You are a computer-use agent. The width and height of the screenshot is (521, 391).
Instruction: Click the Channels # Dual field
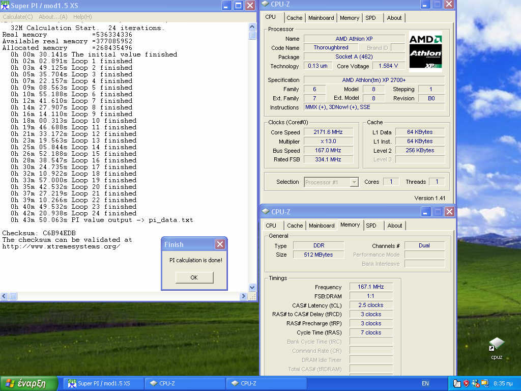[424, 245]
